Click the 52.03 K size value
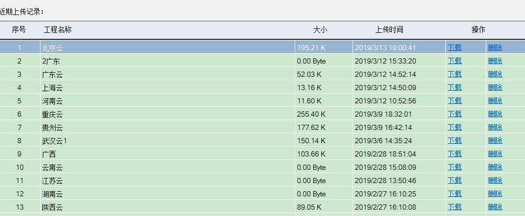 point(309,74)
